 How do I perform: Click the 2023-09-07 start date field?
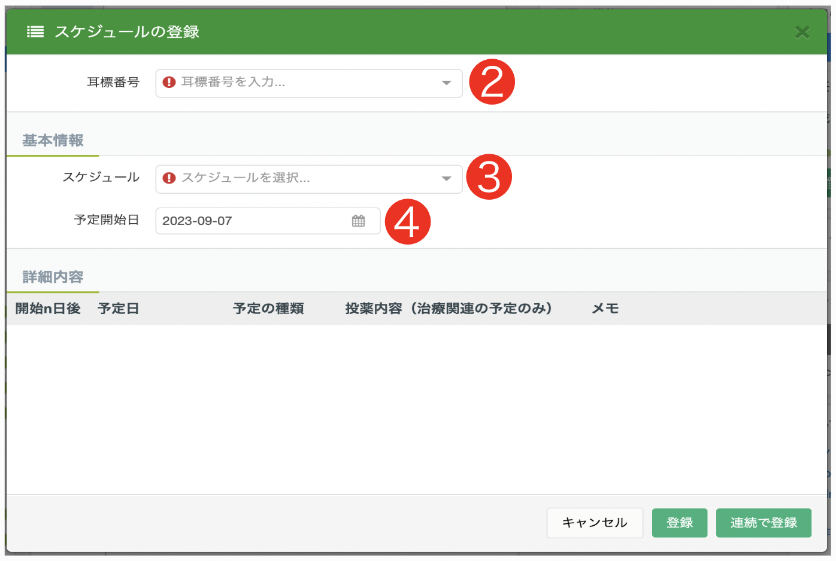pos(268,221)
